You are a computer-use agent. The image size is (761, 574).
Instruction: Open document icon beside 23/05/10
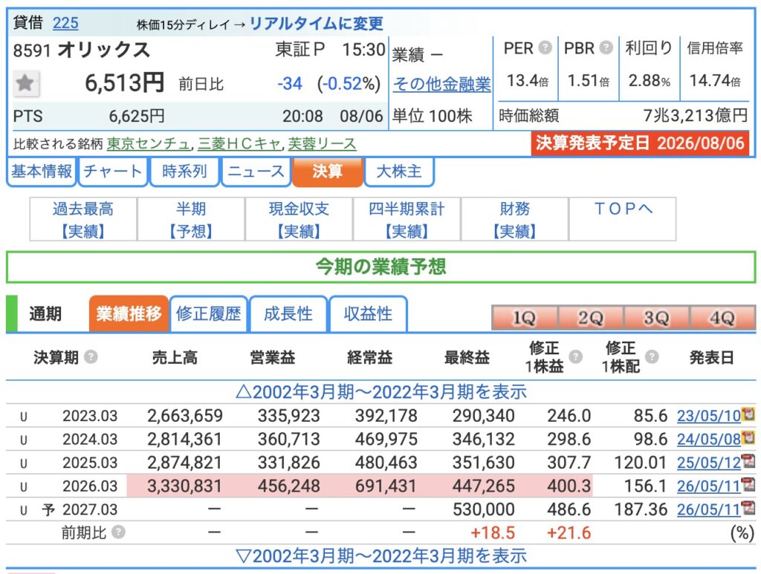748,414
